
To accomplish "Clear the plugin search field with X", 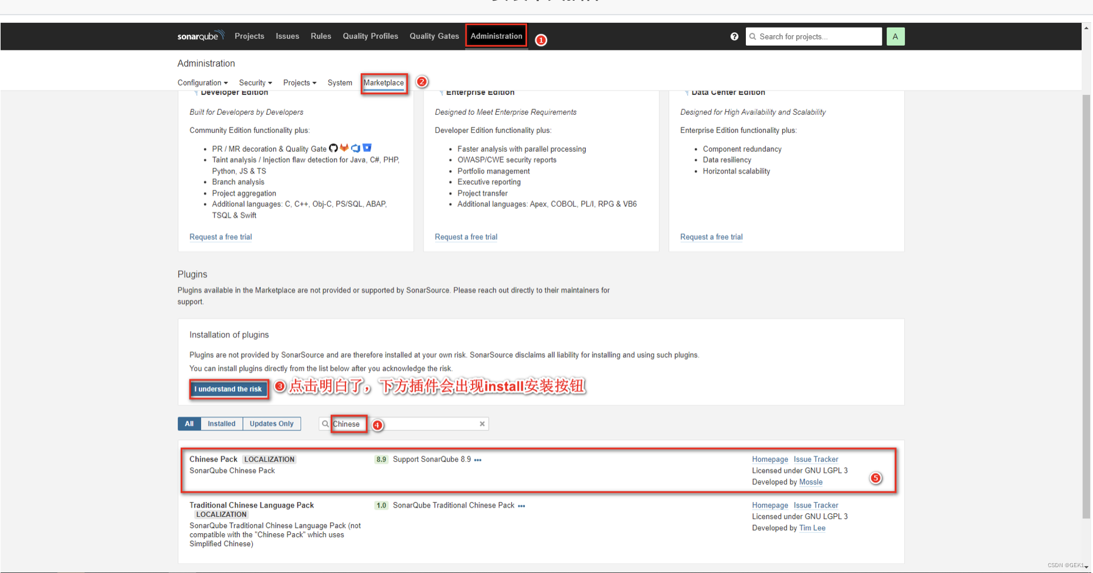I will click(x=482, y=424).
